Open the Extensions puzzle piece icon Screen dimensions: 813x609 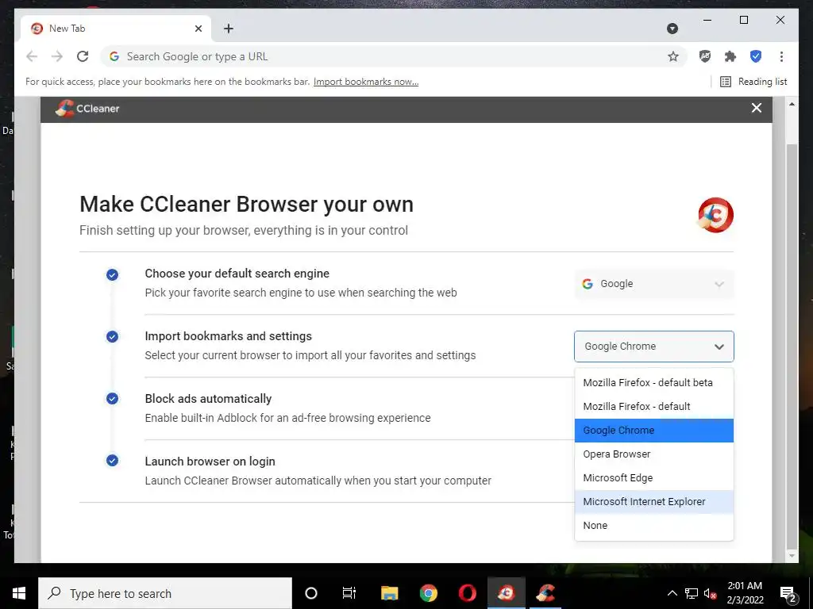pyautogui.click(x=730, y=56)
